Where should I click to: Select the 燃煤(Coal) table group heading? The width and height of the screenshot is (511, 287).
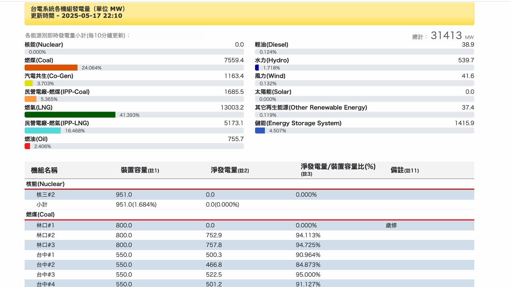tap(40, 214)
